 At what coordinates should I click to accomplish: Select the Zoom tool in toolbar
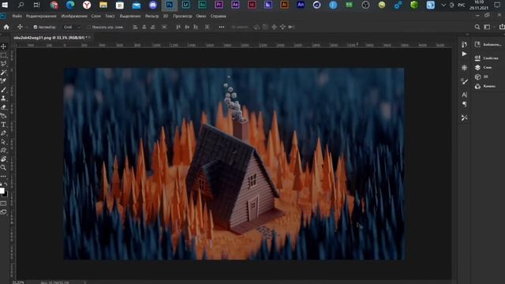(3, 167)
